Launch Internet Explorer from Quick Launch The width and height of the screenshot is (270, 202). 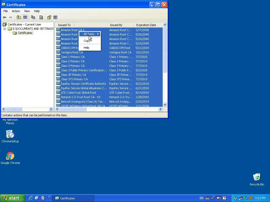[x=31, y=198]
